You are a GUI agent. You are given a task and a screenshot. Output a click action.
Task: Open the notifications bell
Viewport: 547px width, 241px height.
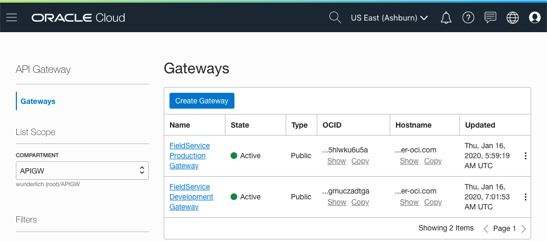point(446,17)
